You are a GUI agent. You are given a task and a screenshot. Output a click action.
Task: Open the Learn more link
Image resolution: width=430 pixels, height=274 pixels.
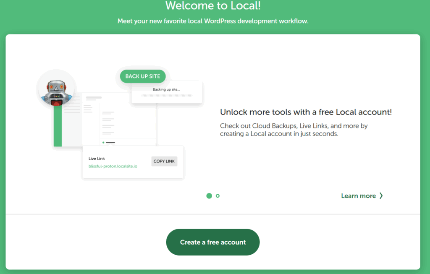tap(358, 196)
